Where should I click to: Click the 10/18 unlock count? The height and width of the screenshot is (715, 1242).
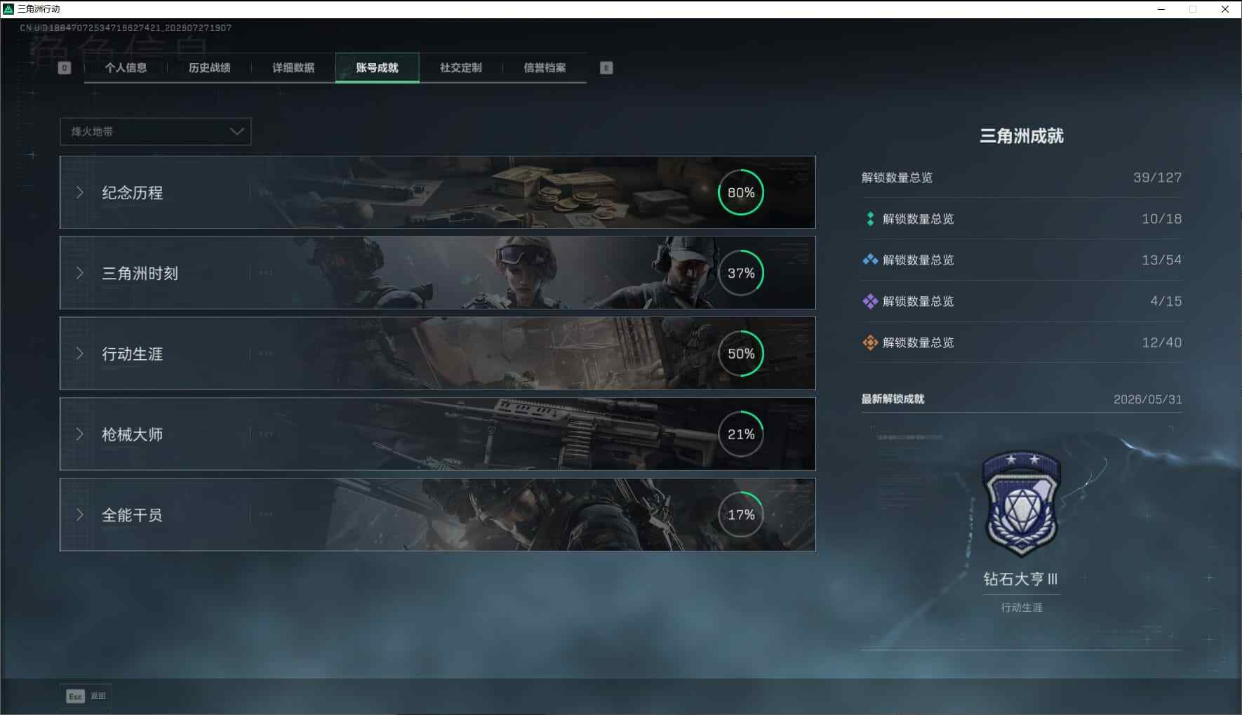1161,219
